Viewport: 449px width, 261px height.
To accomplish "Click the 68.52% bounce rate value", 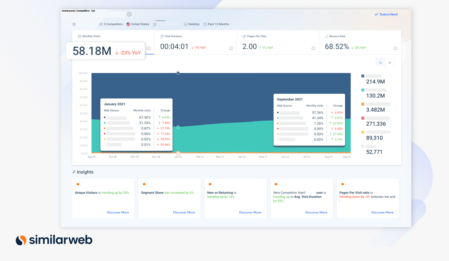I will [337, 47].
